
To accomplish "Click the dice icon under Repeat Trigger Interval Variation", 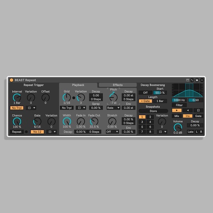I will click(x=29, y=108).
